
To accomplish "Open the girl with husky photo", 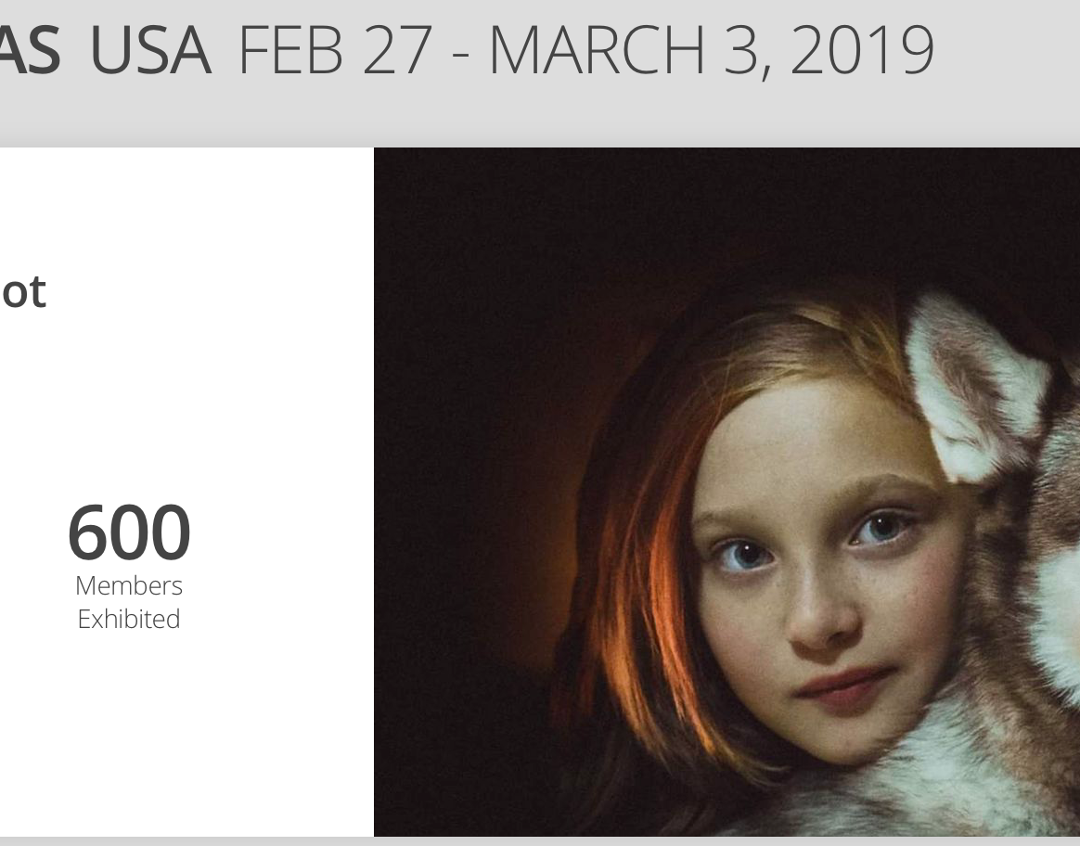I will pyautogui.click(x=726, y=492).
